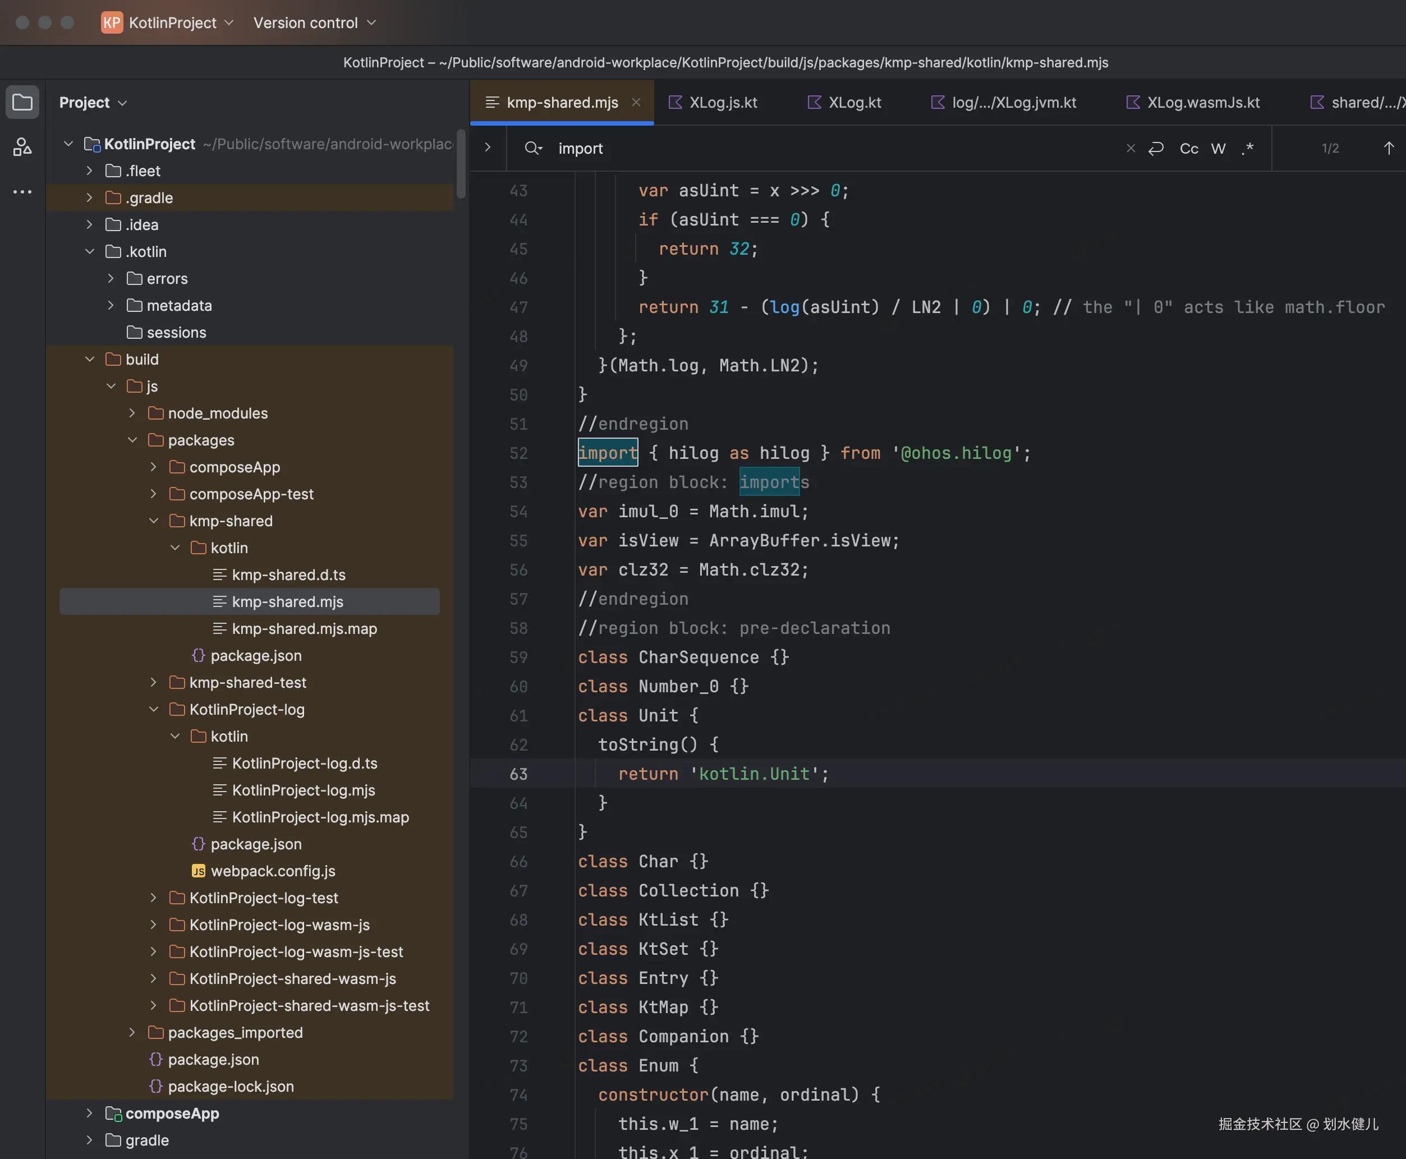The image size is (1406, 1159).
Task: Open the Structure tool window icon
Action: pyautogui.click(x=22, y=147)
